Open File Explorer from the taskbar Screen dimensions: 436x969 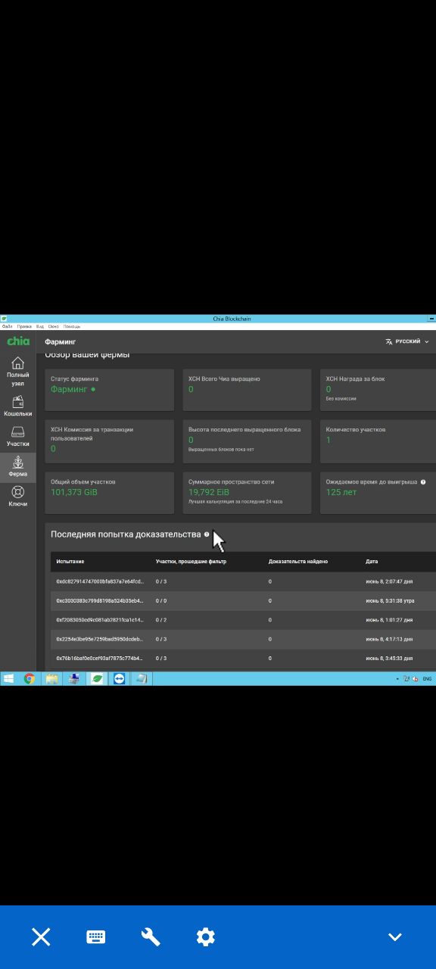point(51,679)
